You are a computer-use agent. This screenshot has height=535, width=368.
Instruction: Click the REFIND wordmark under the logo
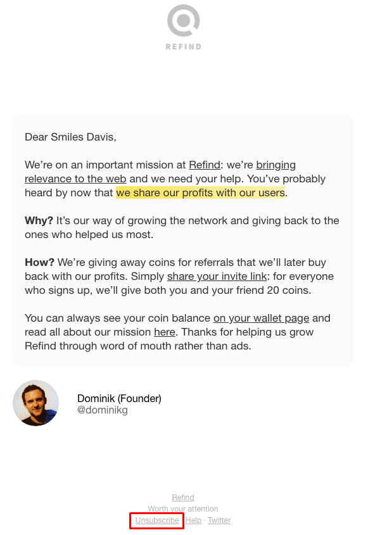(x=183, y=47)
